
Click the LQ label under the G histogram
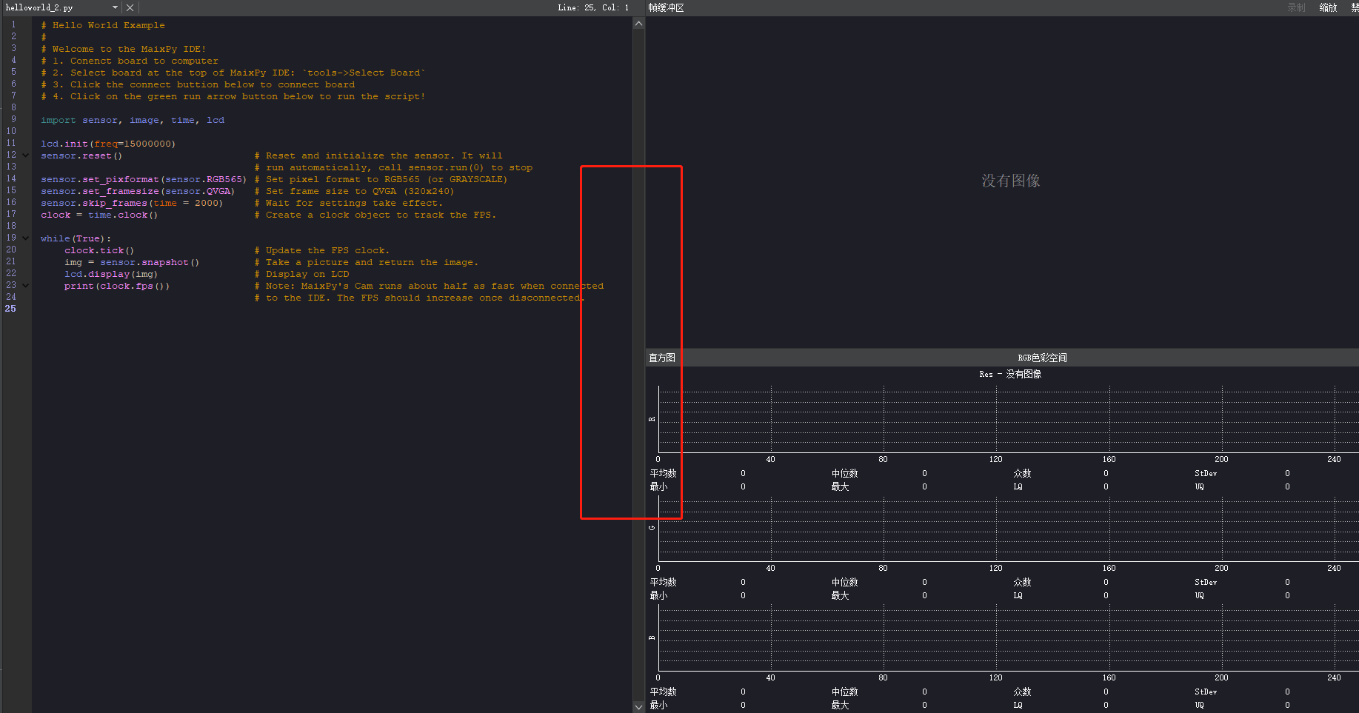(1018, 595)
